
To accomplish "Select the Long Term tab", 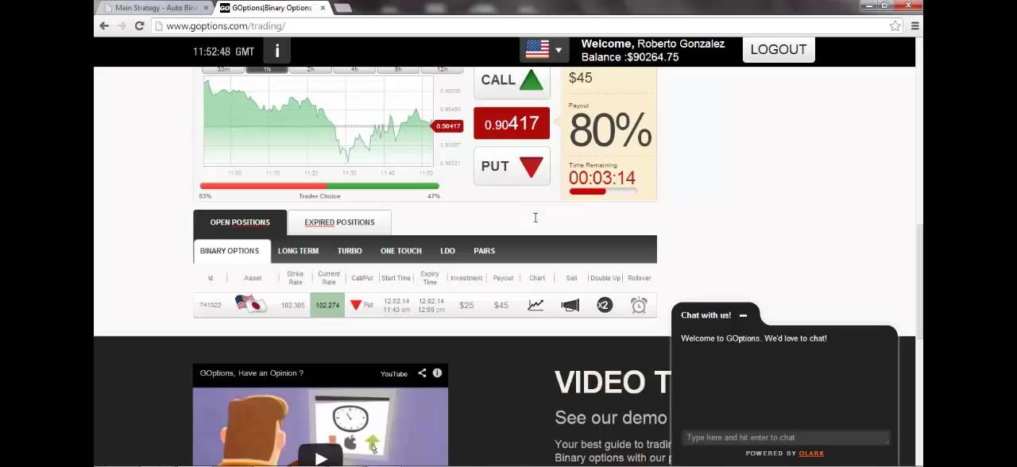I will coord(298,251).
